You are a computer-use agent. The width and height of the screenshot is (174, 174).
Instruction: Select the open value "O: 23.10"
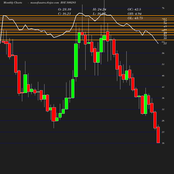coord(65,9)
